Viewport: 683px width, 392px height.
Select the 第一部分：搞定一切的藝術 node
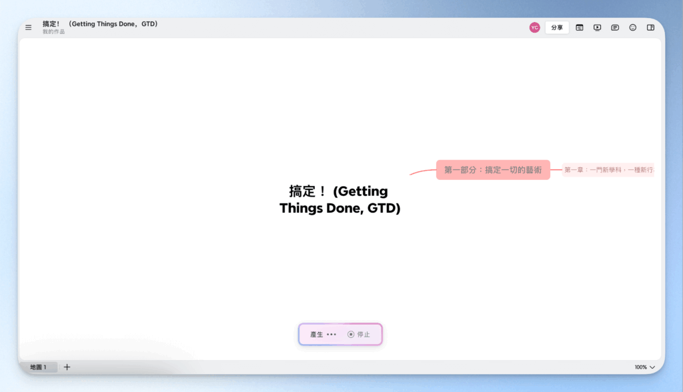pyautogui.click(x=494, y=169)
